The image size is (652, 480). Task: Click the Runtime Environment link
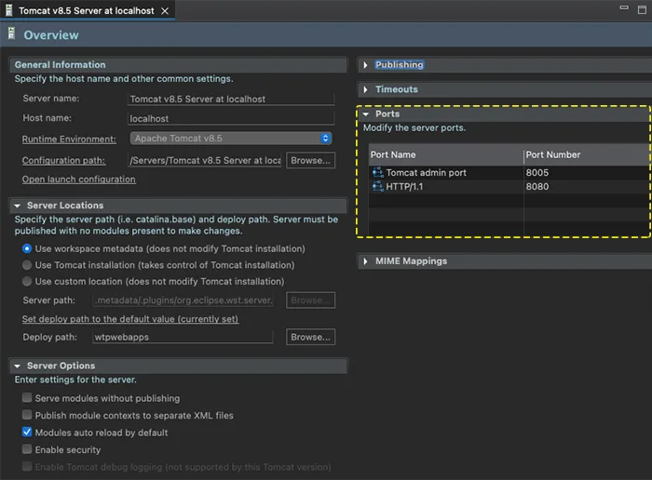pos(69,140)
